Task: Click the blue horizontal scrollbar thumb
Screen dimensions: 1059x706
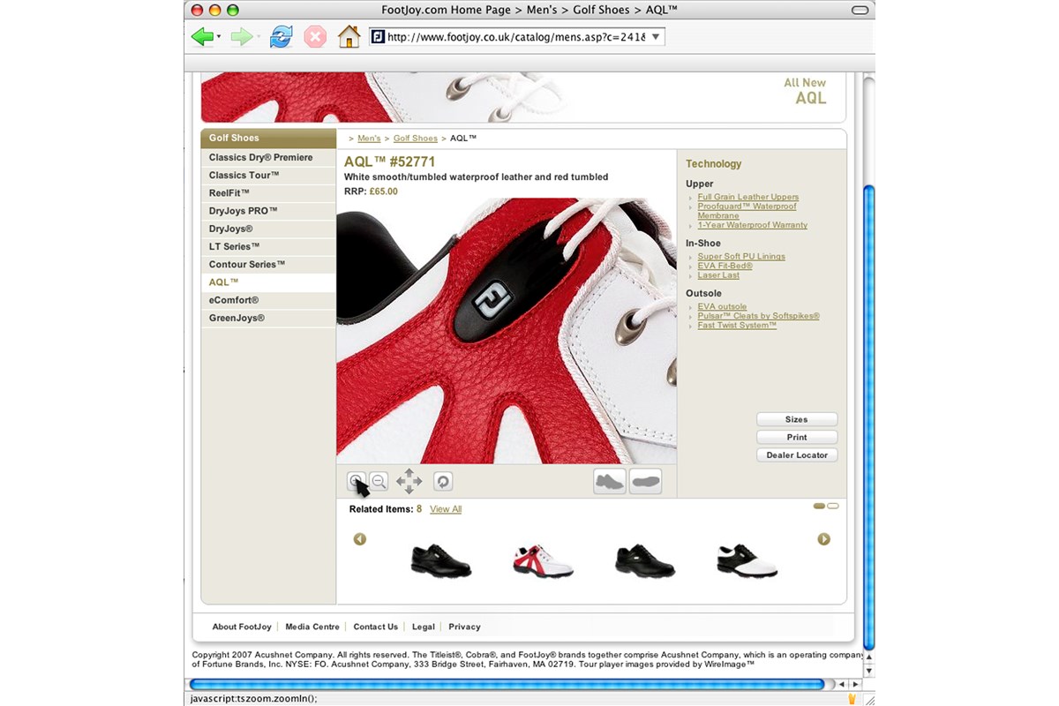Action: (x=507, y=684)
